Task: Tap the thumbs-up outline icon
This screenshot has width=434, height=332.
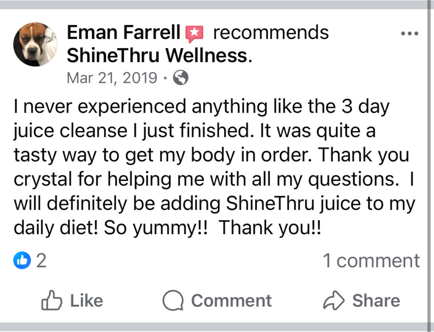Action: [51, 301]
